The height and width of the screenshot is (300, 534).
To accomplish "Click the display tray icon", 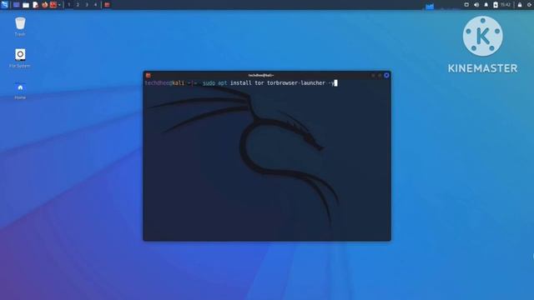I will click(466, 5).
